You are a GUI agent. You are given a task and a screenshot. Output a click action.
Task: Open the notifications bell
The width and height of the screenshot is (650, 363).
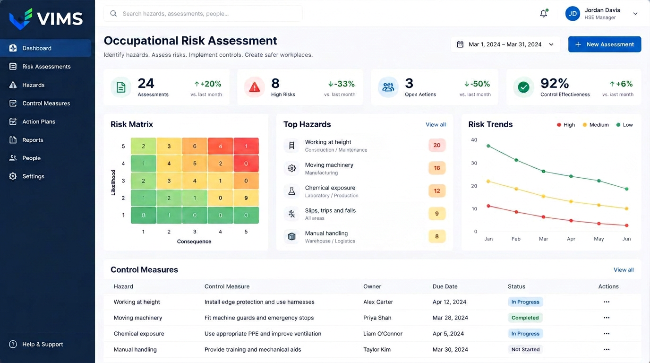pos(544,14)
